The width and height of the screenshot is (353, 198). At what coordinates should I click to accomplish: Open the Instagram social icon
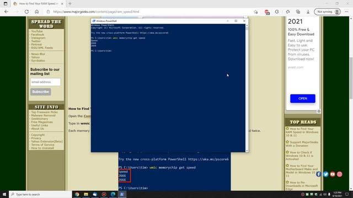tap(340, 174)
